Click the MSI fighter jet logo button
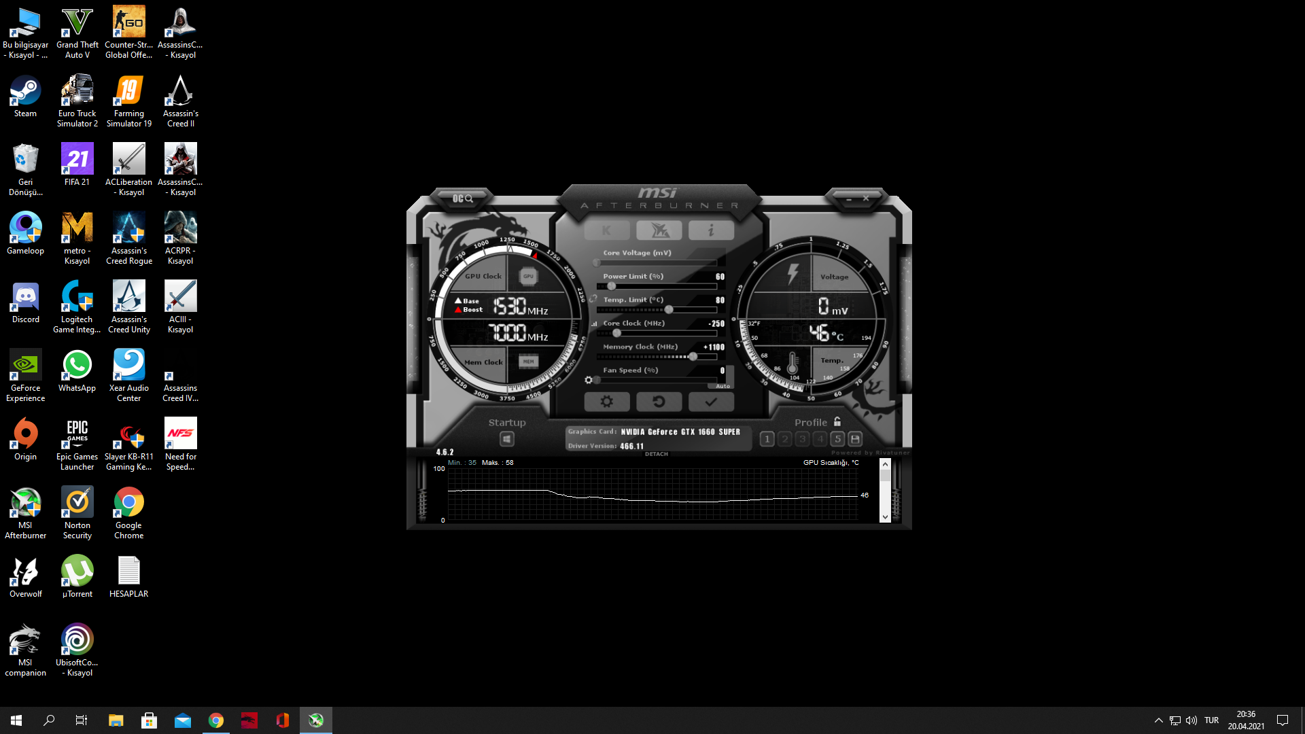 pyautogui.click(x=659, y=230)
